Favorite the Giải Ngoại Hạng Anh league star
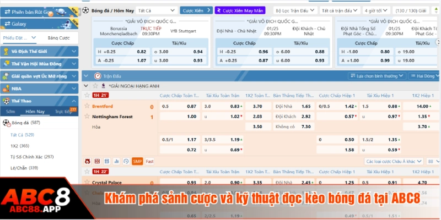441x220 pixels. tap(95, 86)
